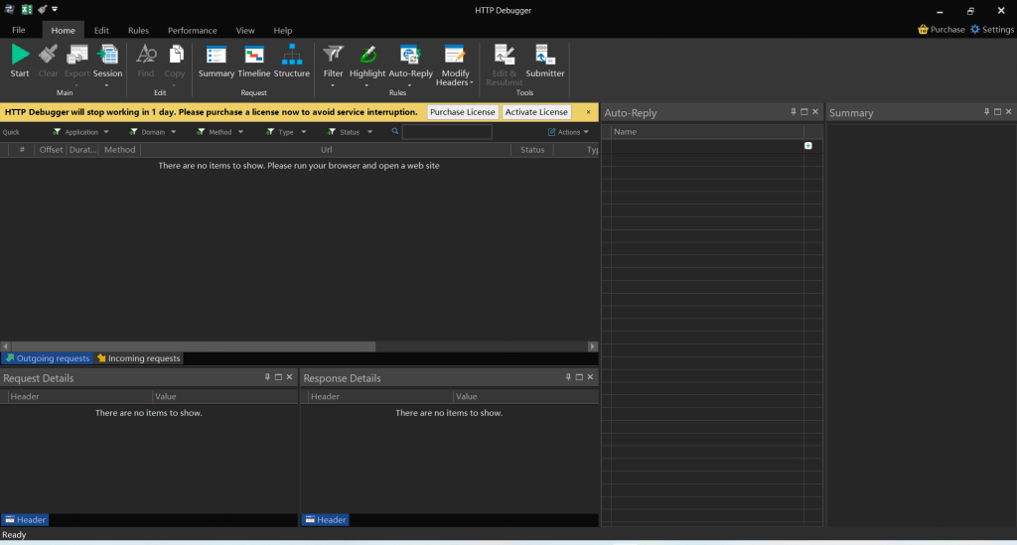Click the horizontal scrollbar thumb
1017x545 pixels.
(x=194, y=346)
